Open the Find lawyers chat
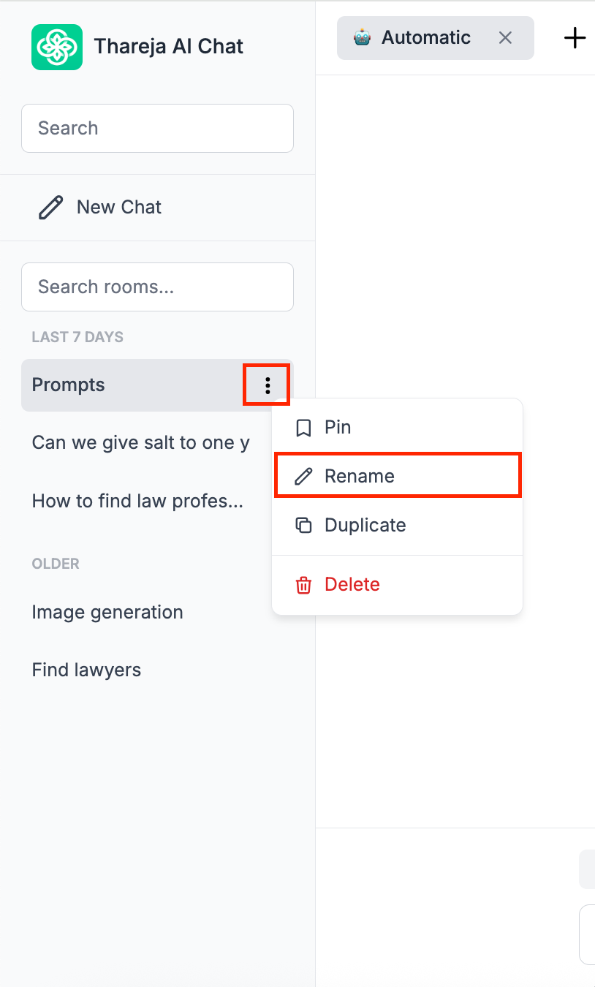Viewport: 595px width, 987px height. pyautogui.click(x=86, y=670)
